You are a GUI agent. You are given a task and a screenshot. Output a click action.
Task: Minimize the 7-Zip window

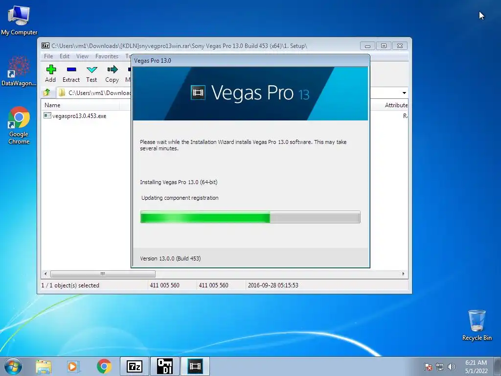click(x=367, y=46)
